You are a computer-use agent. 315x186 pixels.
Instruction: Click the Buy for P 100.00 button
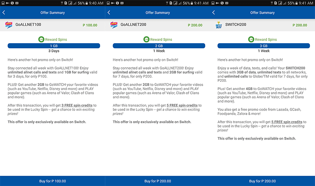[x=52, y=181]
